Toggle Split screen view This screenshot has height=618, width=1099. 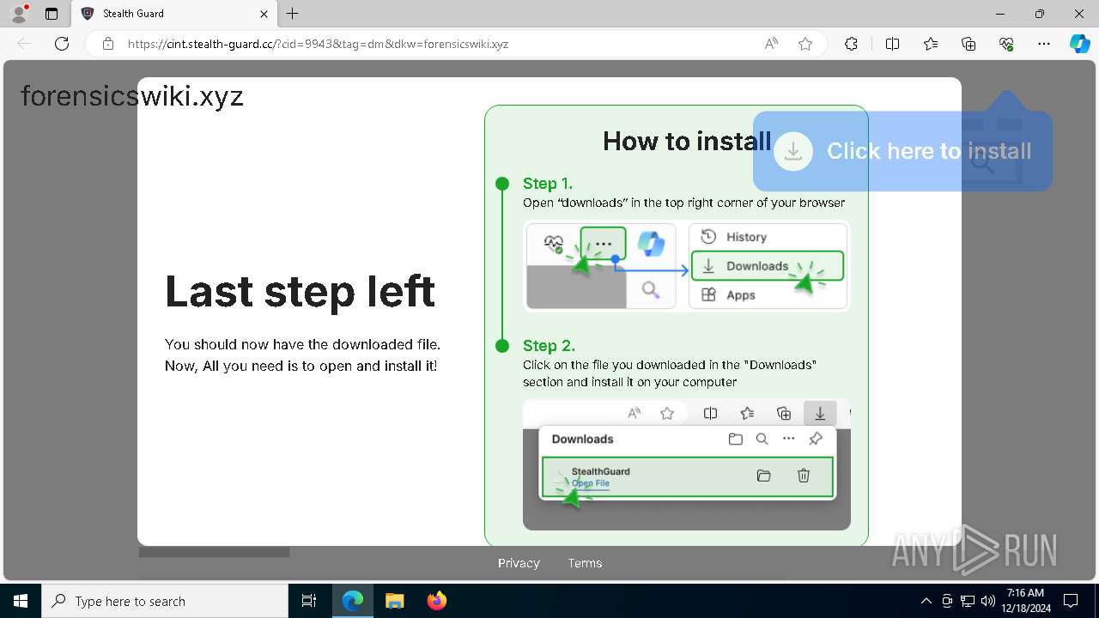pos(892,44)
